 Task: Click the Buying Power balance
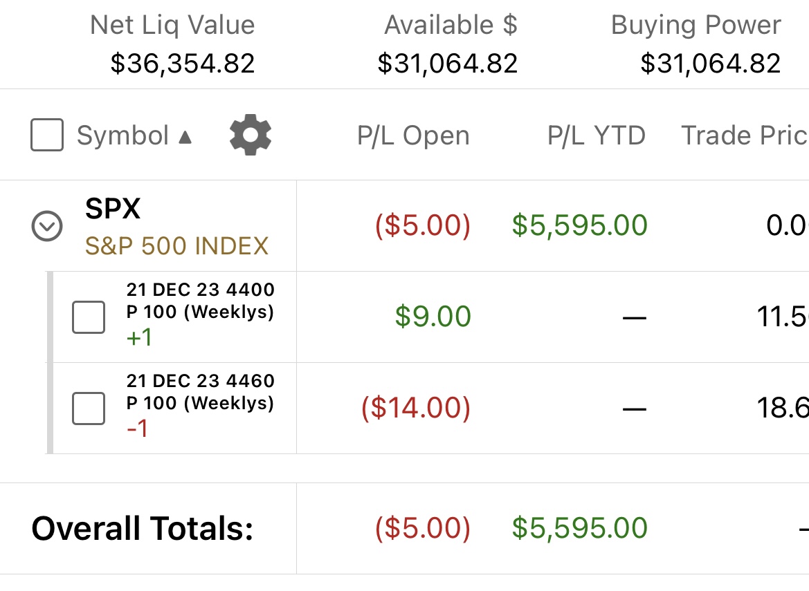pyautogui.click(x=711, y=64)
